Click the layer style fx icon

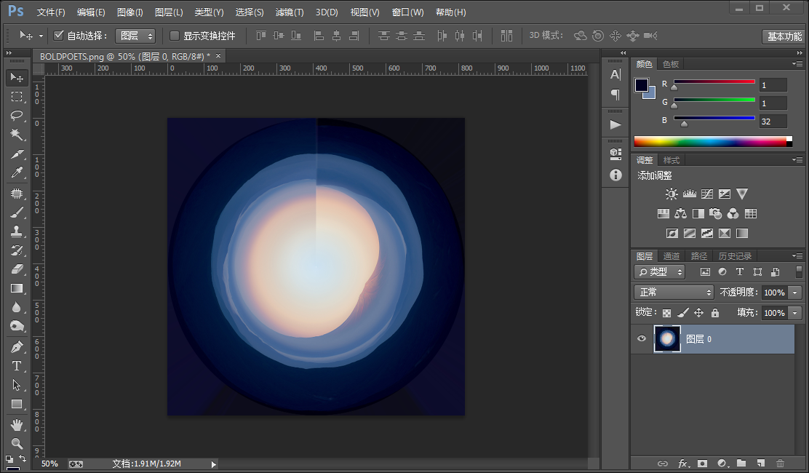click(x=682, y=464)
